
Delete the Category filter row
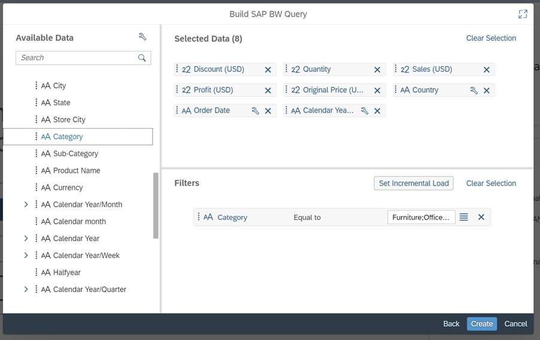[481, 217]
